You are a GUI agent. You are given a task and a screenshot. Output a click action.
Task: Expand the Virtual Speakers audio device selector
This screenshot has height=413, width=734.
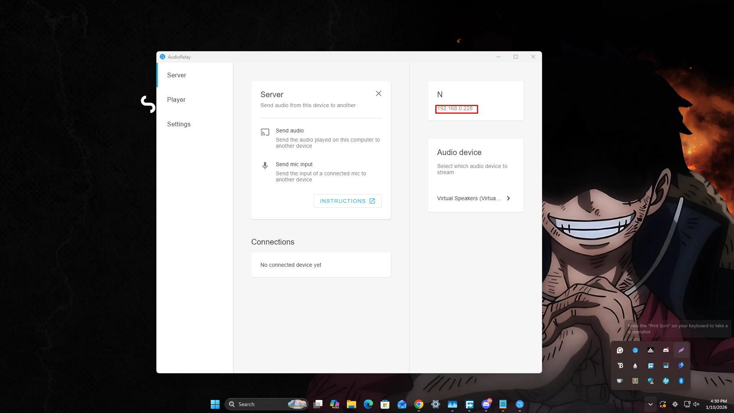click(x=508, y=198)
